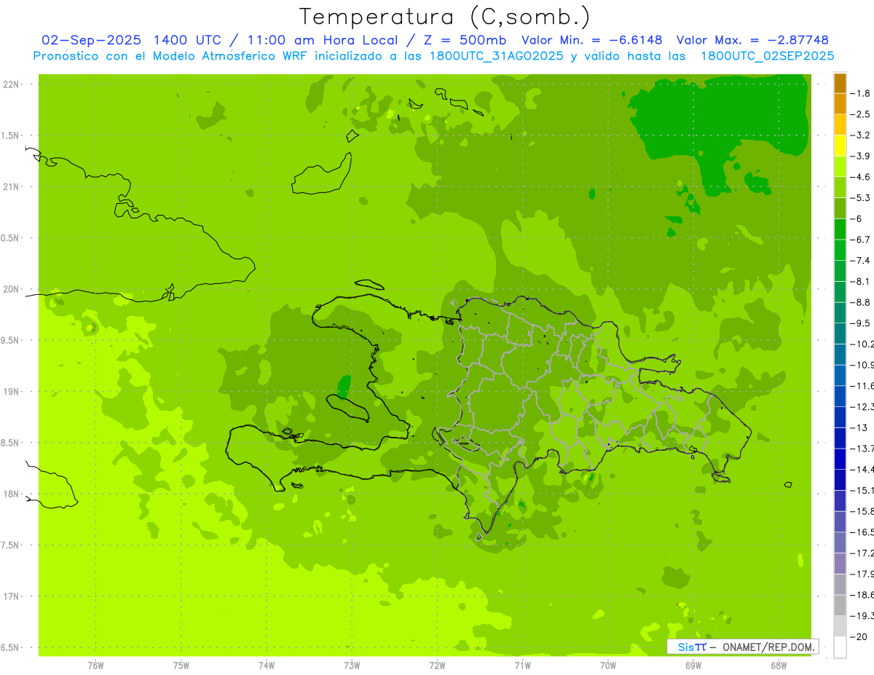This screenshot has height=675, width=874.
Task: Pick the amber swatch between -2.5 and -3.2
Action: tap(840, 125)
